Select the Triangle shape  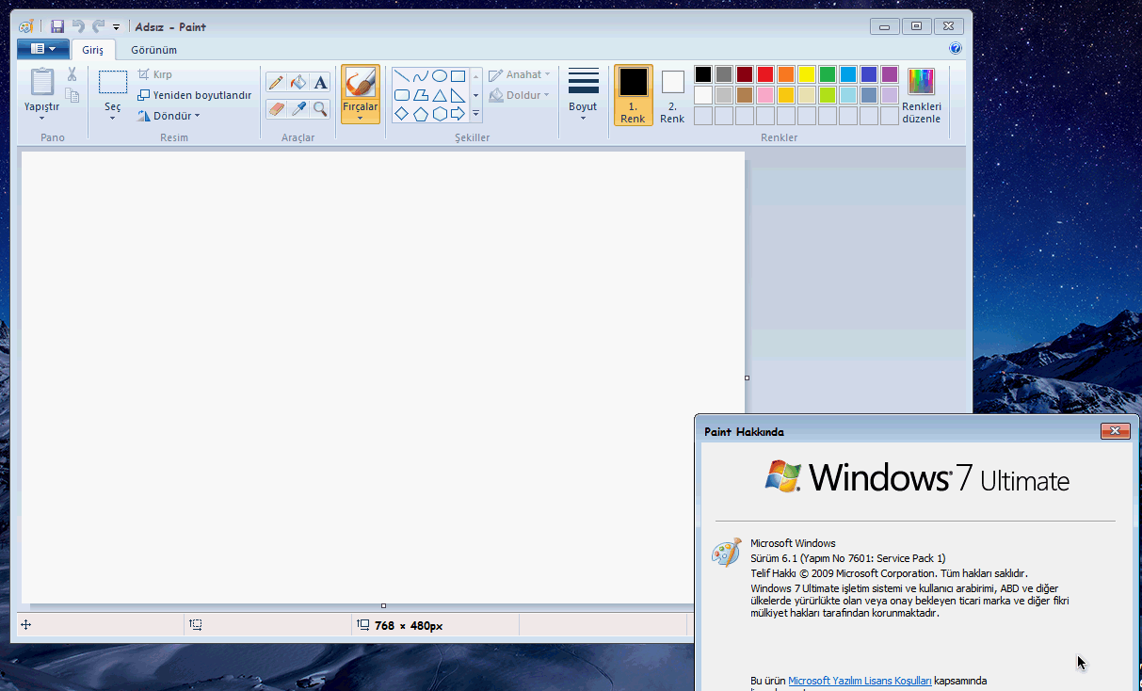point(440,95)
